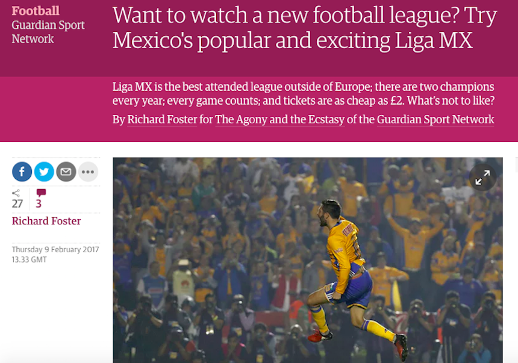View the 3 comments count
The image size is (518, 363).
coord(39,204)
